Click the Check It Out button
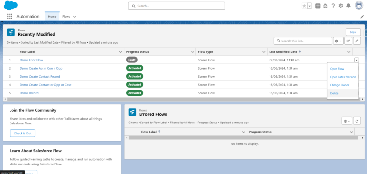 tap(22, 133)
